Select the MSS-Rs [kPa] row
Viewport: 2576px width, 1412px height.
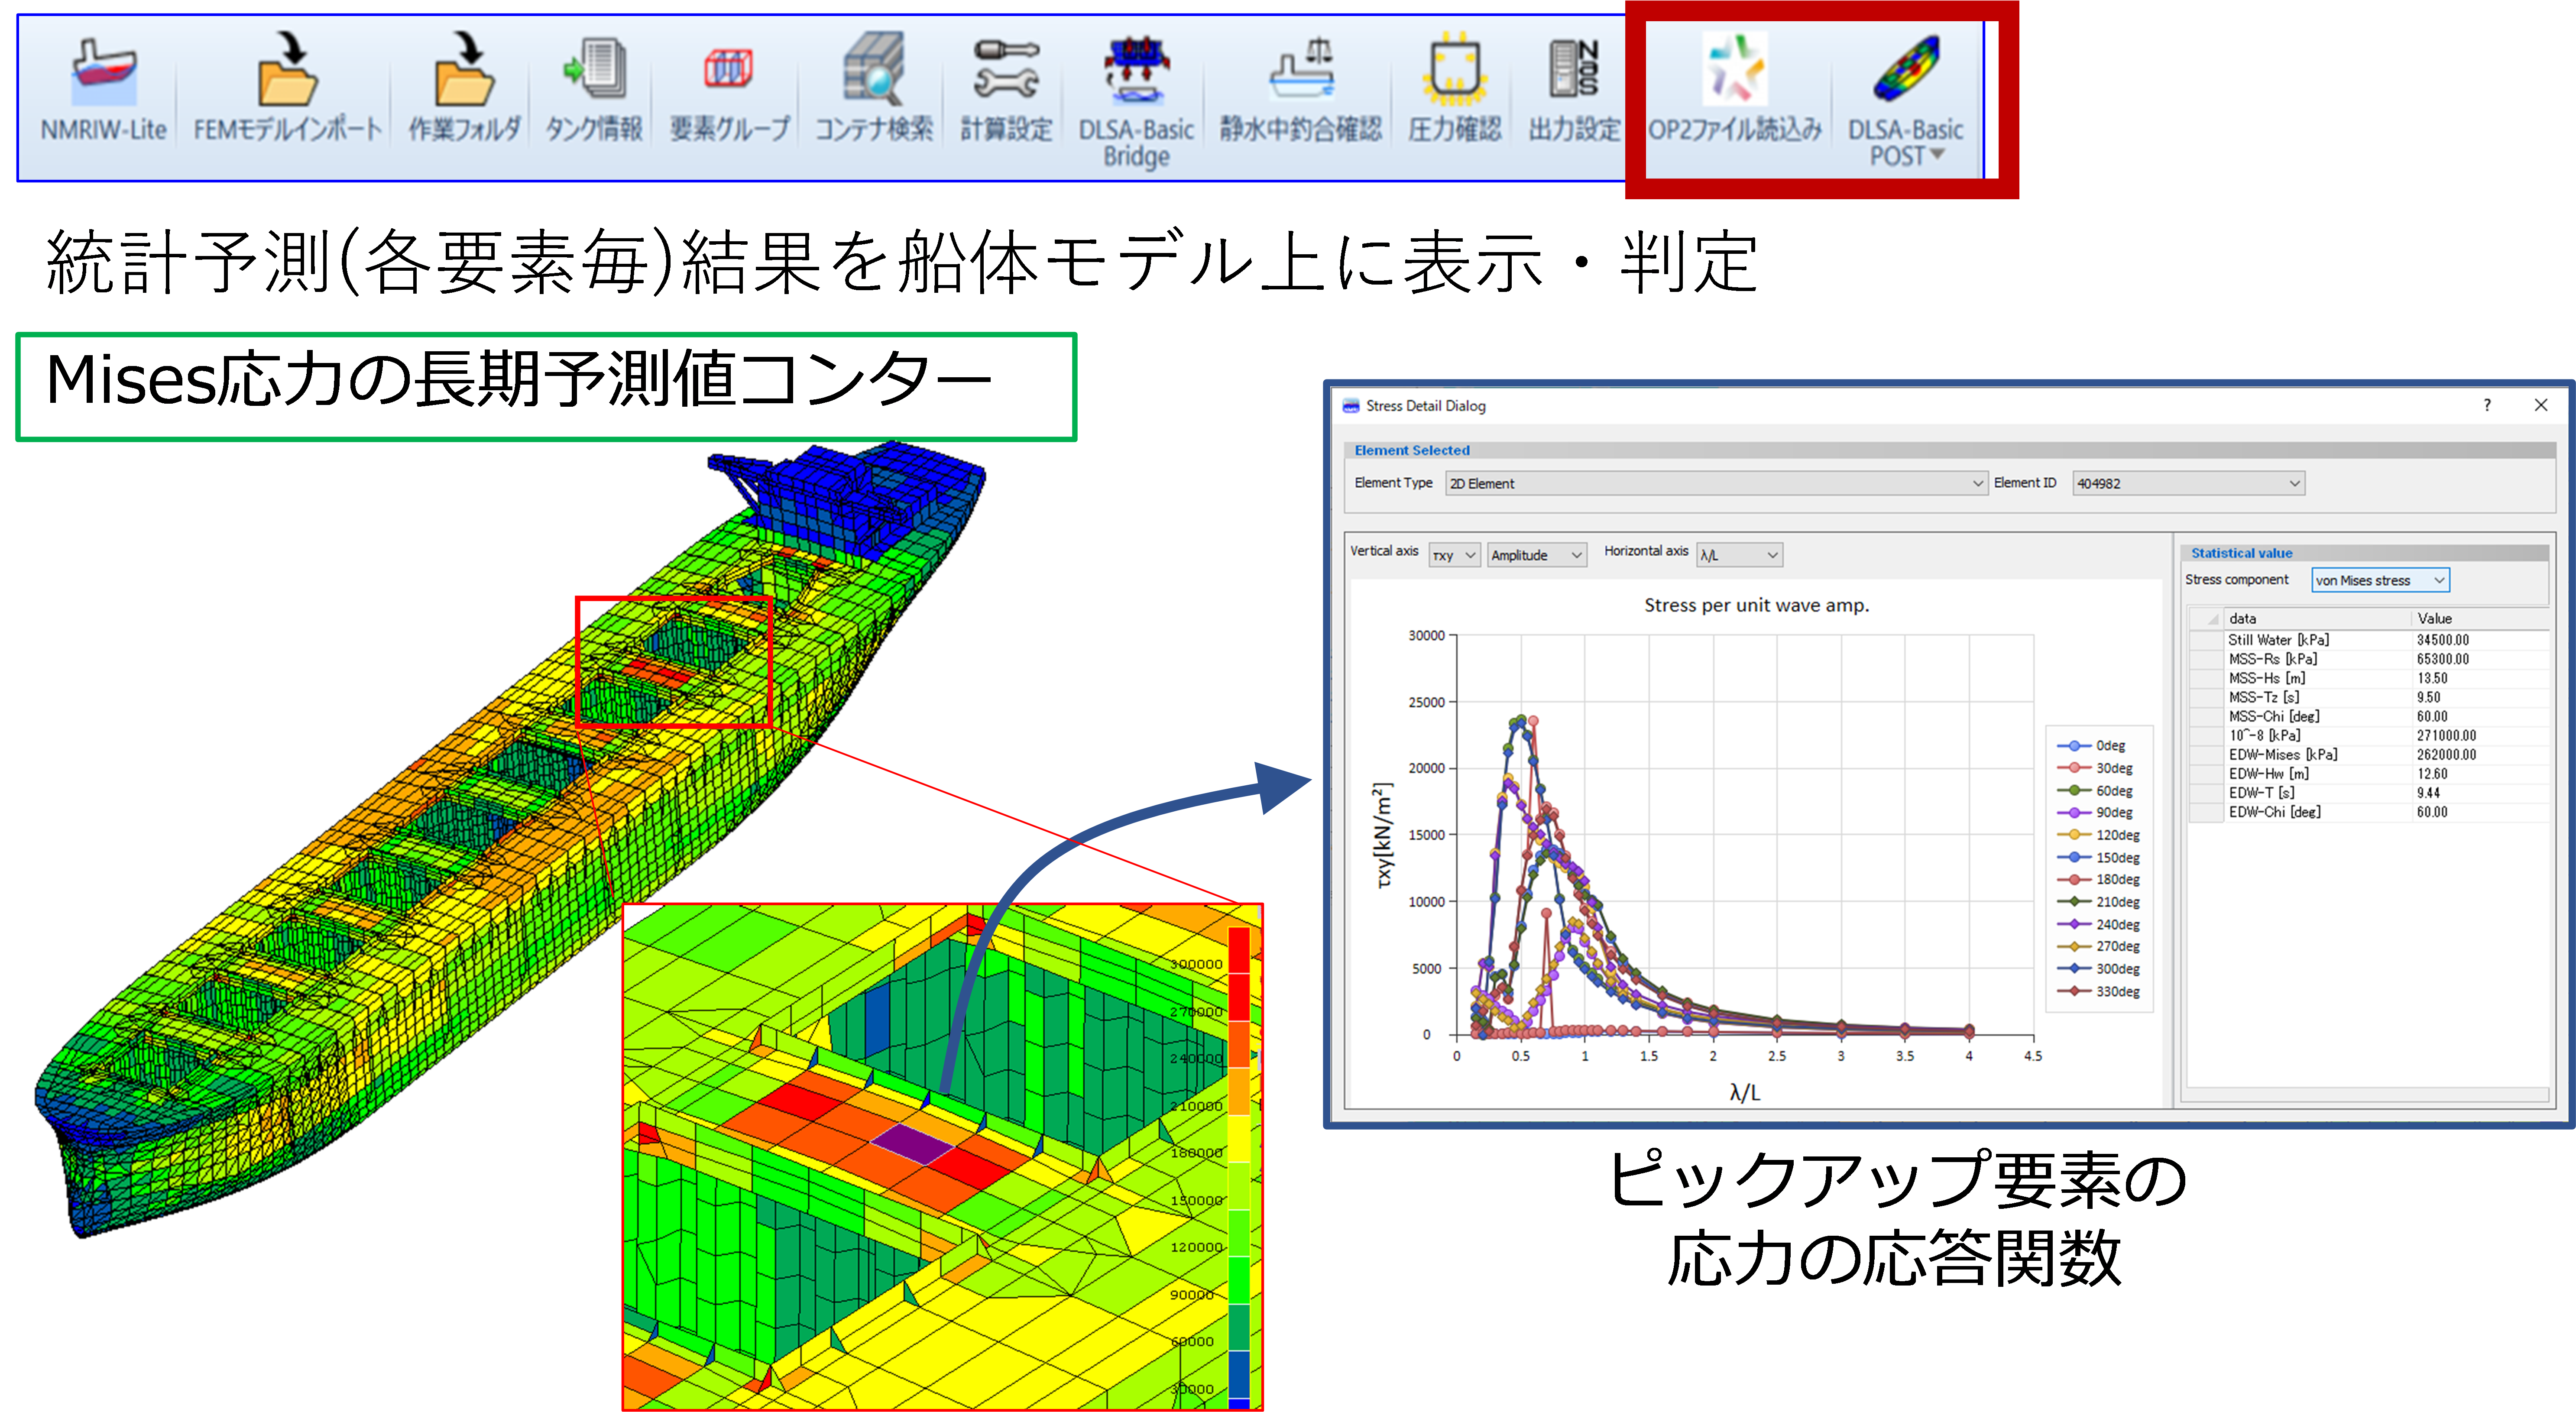point(2369,659)
